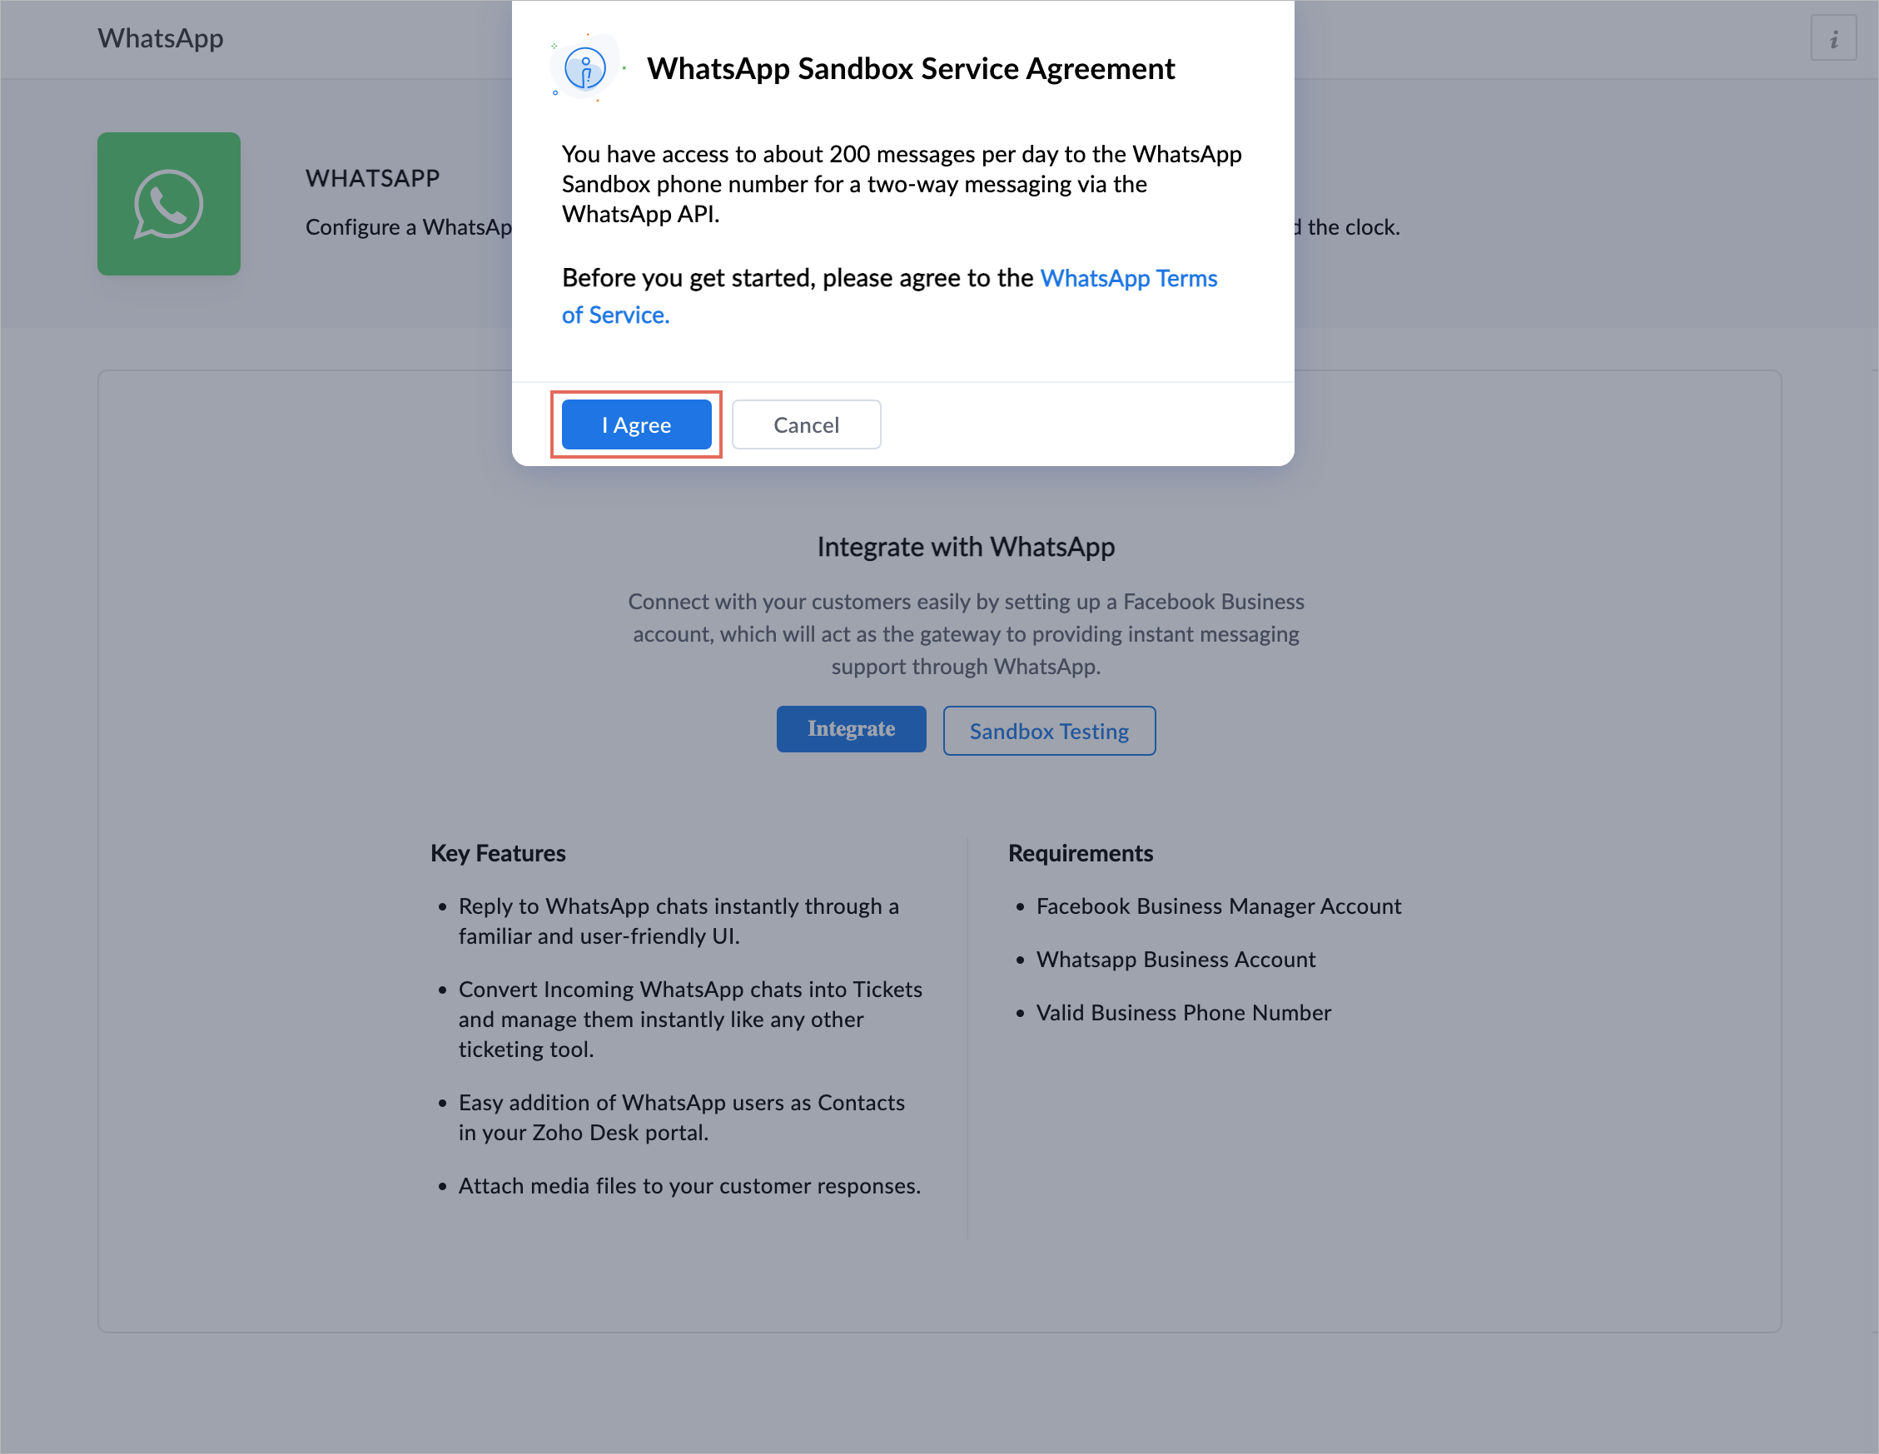This screenshot has height=1454, width=1879.
Task: Click the dialog's blue info illustration icon
Action: pyautogui.click(x=585, y=68)
